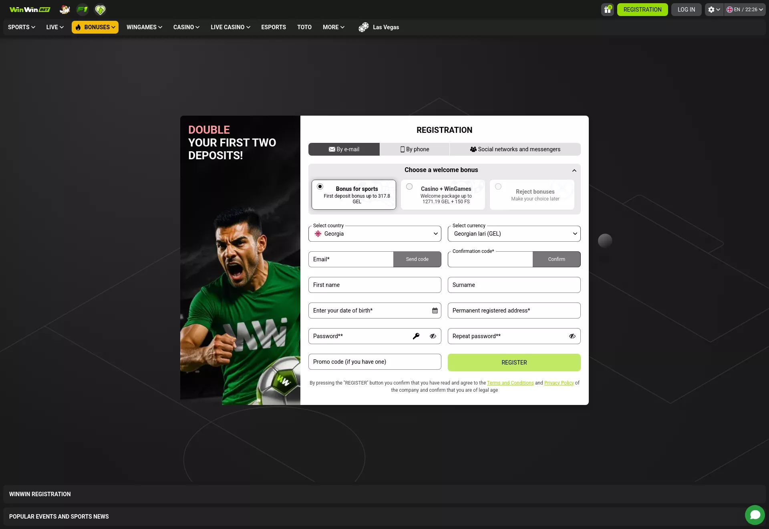
Task: Toggle Repeat password visibility eye
Action: pyautogui.click(x=572, y=336)
